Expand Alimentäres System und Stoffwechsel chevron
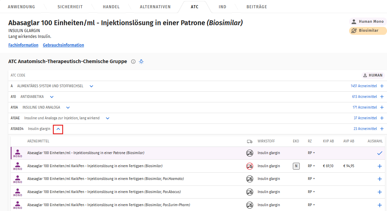The image size is (387, 211). 91,86
